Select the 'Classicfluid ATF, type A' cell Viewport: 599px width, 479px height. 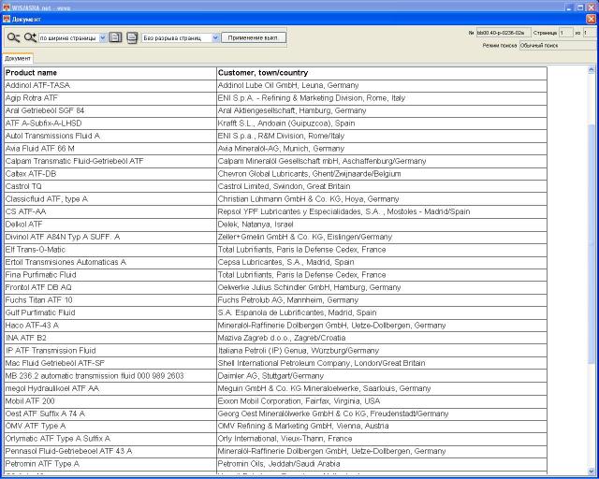coord(110,199)
